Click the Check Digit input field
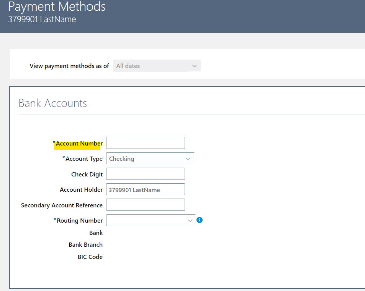This screenshot has height=291, width=365. [x=145, y=174]
